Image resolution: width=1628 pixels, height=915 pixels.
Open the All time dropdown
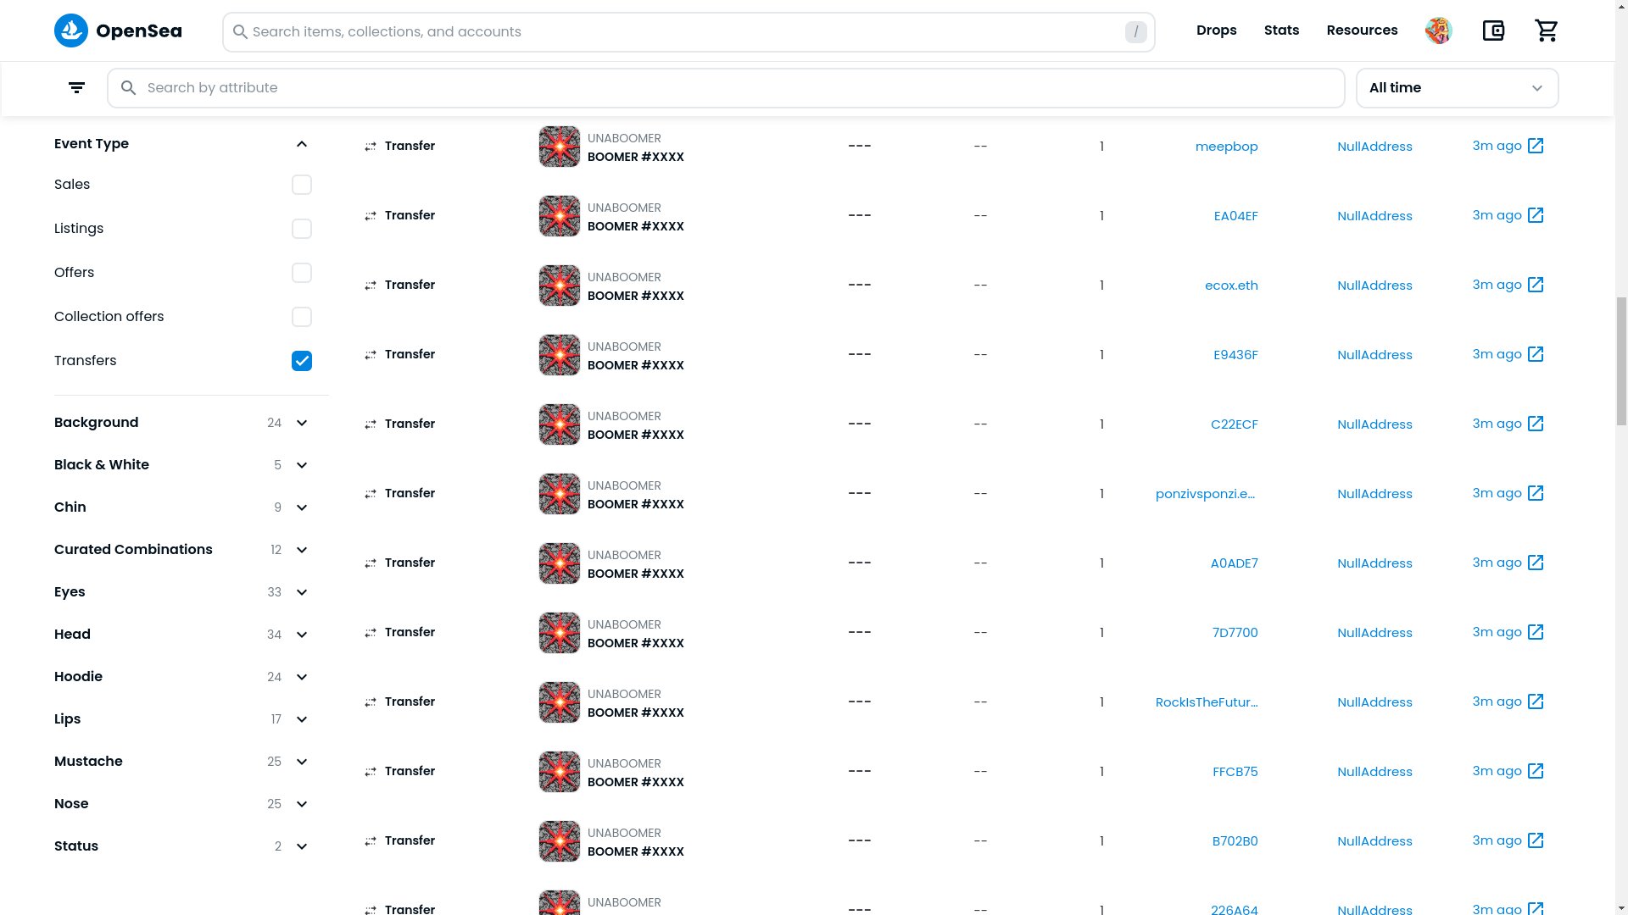[1457, 88]
